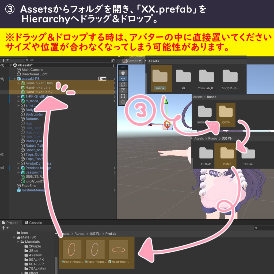Toggle visibility eye beside Tops_Oute
This screenshot has height=274, width=274.
pos(2,154)
